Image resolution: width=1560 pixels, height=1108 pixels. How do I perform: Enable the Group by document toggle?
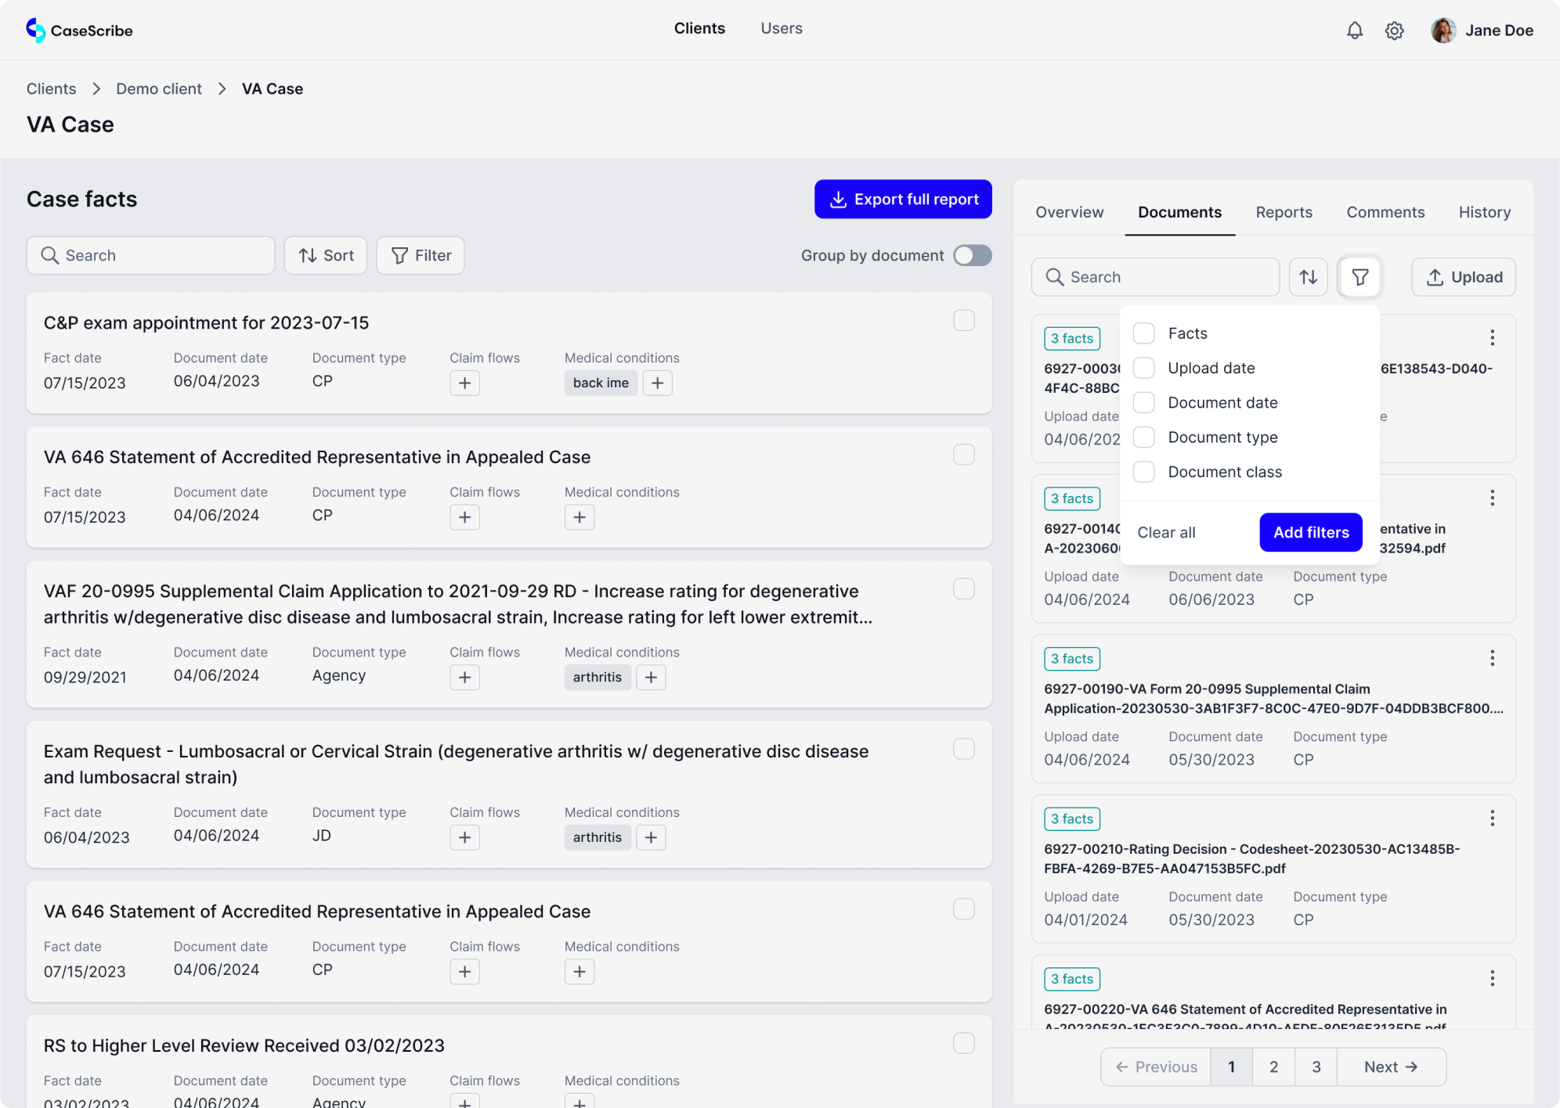point(971,255)
